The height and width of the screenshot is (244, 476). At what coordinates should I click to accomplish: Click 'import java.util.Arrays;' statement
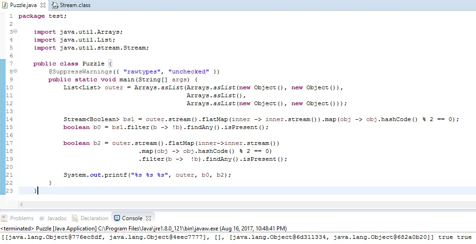78,32
